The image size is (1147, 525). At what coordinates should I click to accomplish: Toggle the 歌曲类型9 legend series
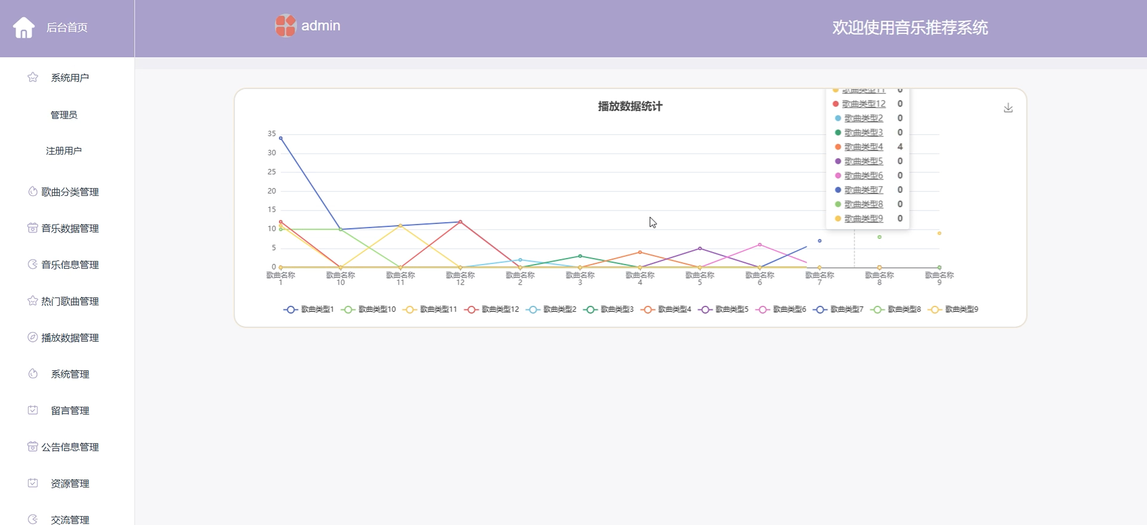tap(953, 310)
